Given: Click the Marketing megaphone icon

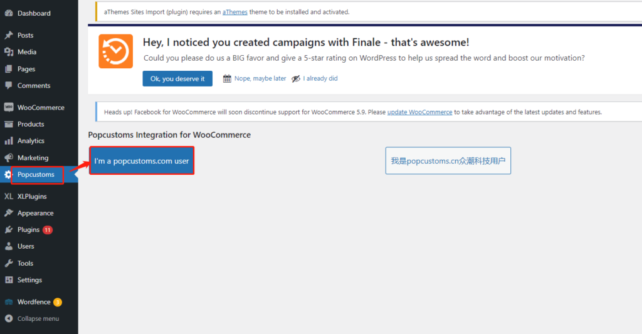Looking at the screenshot, I should point(9,157).
